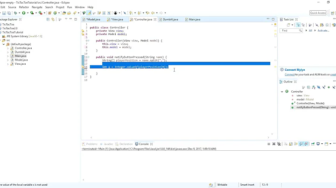Viewport: 336px width, 188px height.
Task: Open the Navigate menu
Action: 37,7
